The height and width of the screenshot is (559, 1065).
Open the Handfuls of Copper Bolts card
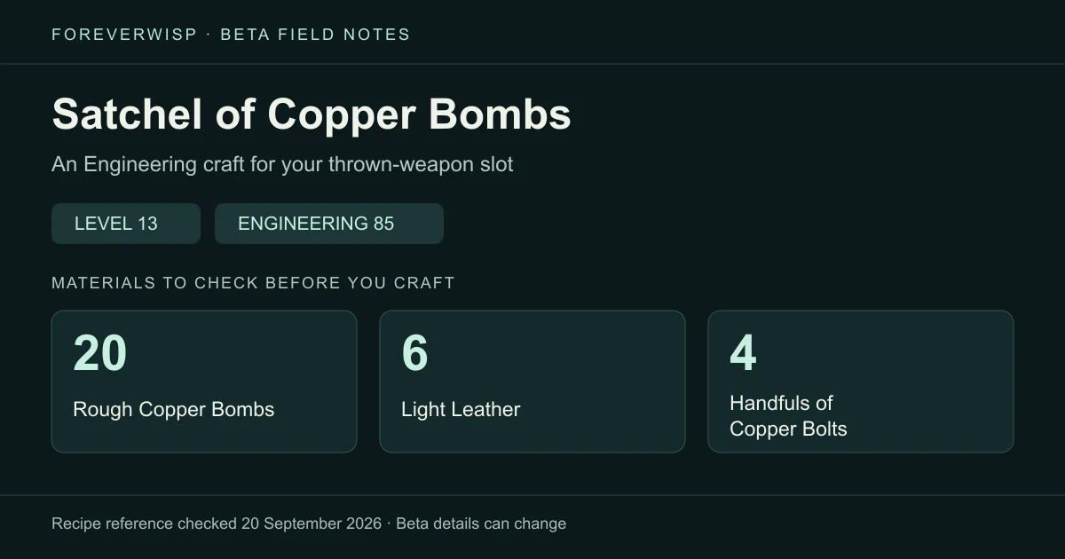point(861,382)
